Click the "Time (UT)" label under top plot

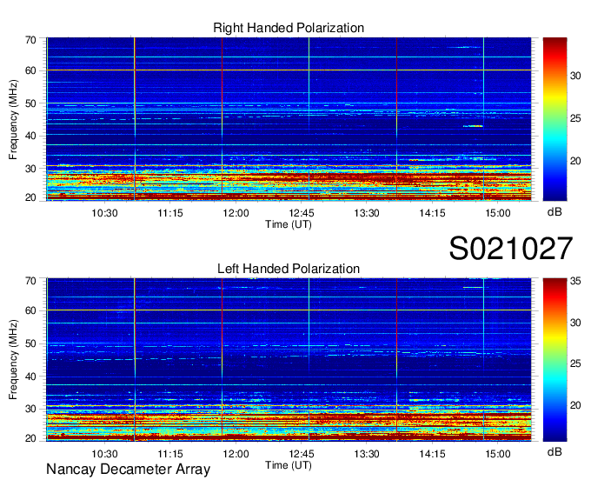[x=289, y=224]
